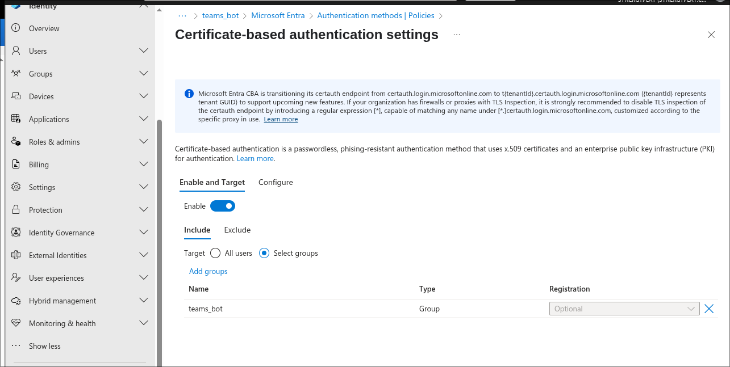The image size is (730, 367).
Task: Open the Overview info icon in sidebar
Action: click(16, 28)
